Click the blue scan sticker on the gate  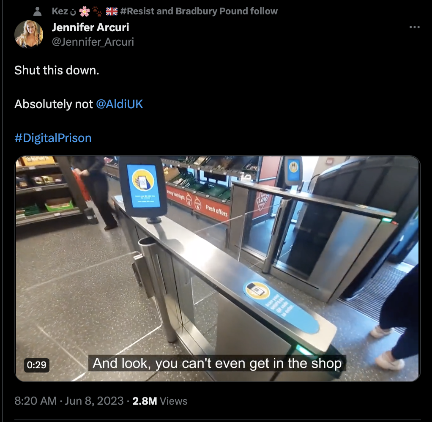282,307
